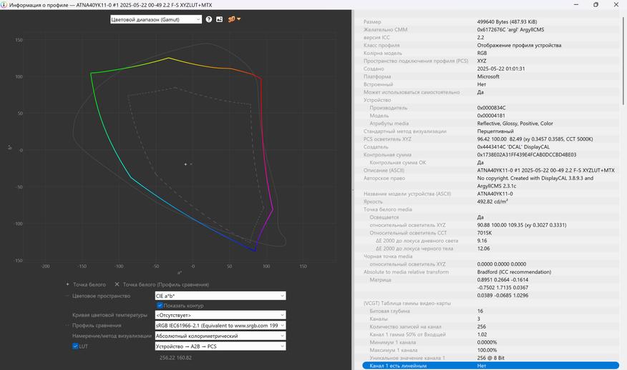Click the comparison profile white point X marker
This screenshot has height=370, width=627.
point(117,284)
